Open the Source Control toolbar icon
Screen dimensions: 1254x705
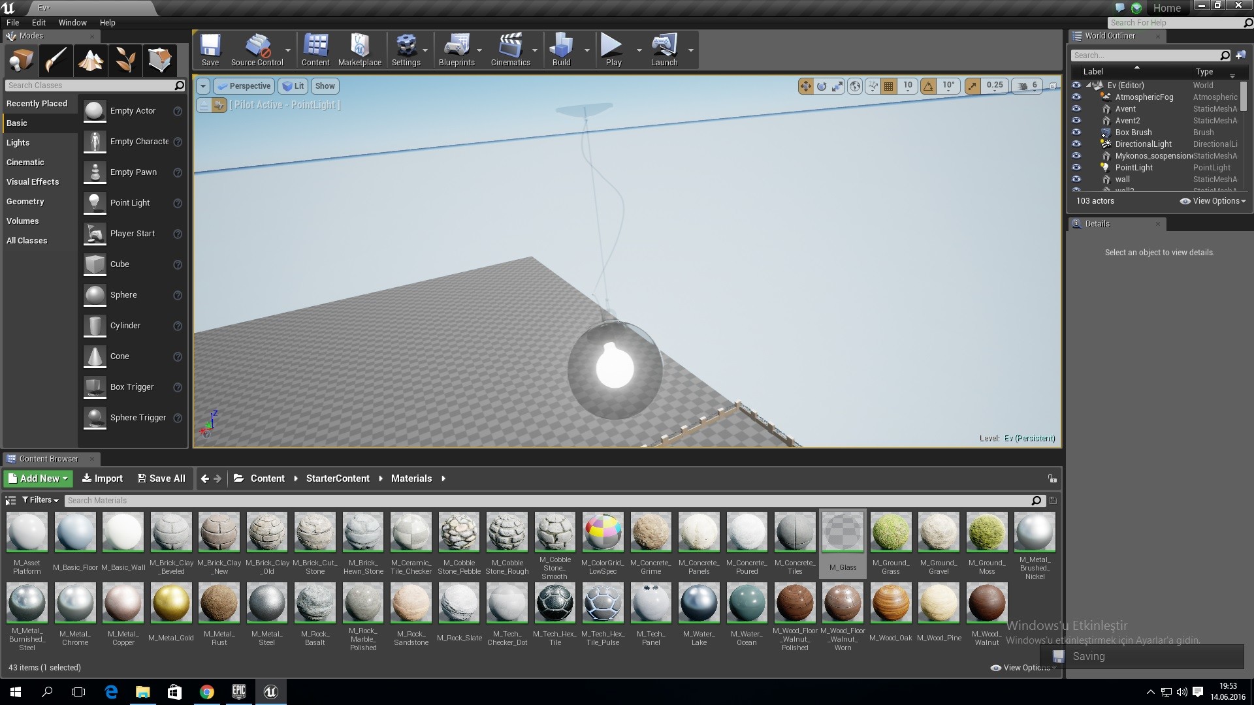click(257, 50)
